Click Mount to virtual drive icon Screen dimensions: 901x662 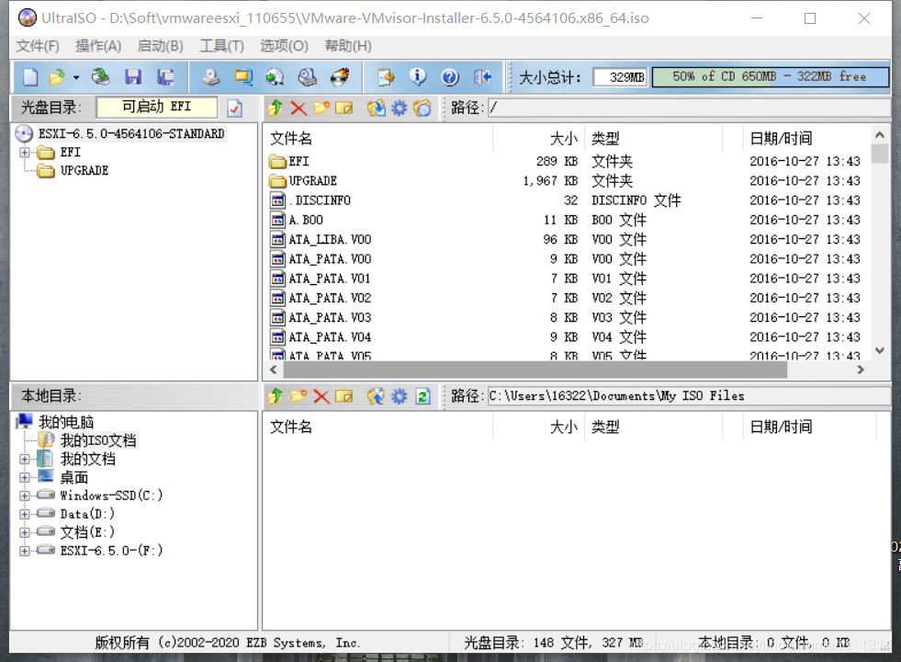(308, 77)
